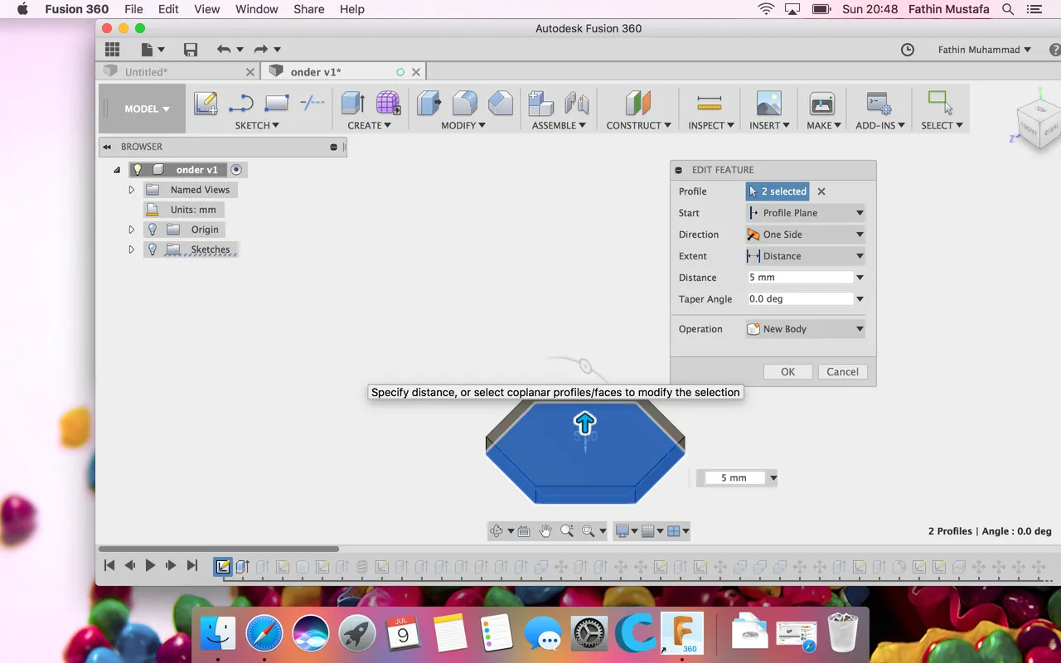Expand the Origin folder arrow
The height and width of the screenshot is (663, 1061).
coord(131,230)
